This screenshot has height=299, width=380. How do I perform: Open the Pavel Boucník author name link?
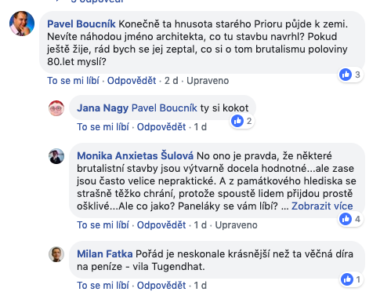[x=81, y=24]
